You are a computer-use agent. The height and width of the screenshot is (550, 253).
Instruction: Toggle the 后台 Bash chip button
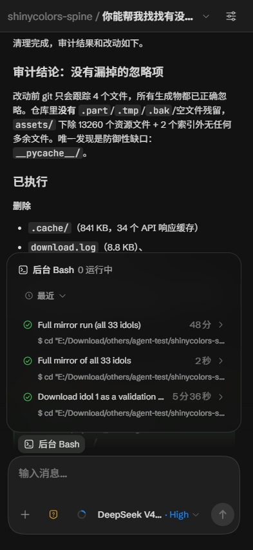click(x=52, y=444)
